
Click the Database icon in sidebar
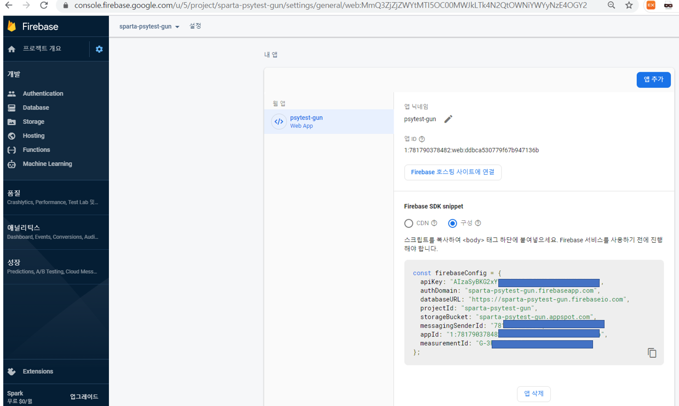[11, 108]
